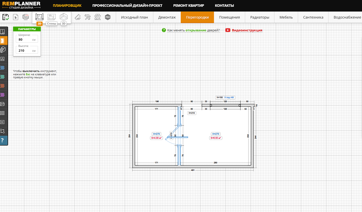
Task: Switch to the 3D view
Action: click(64, 19)
